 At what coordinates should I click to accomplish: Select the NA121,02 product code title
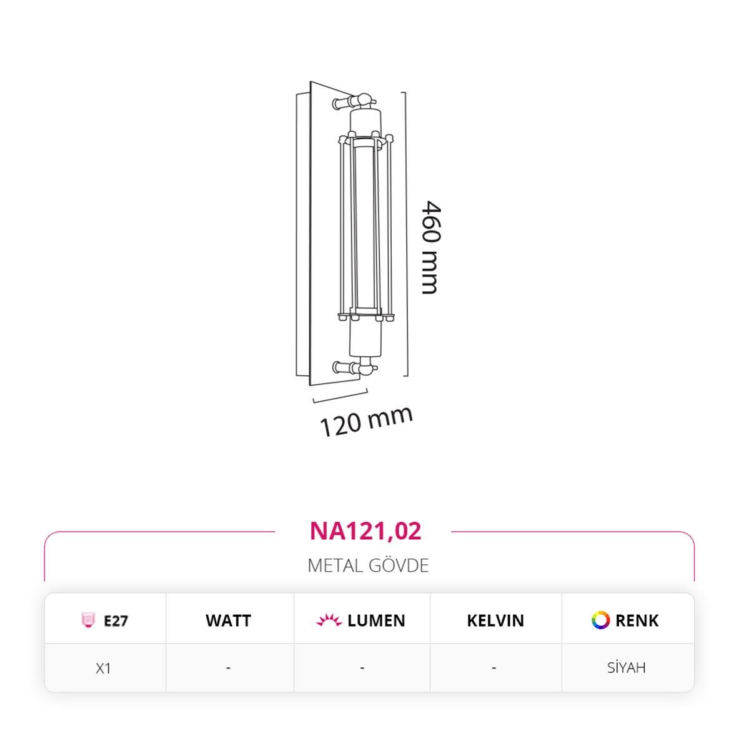tap(366, 531)
